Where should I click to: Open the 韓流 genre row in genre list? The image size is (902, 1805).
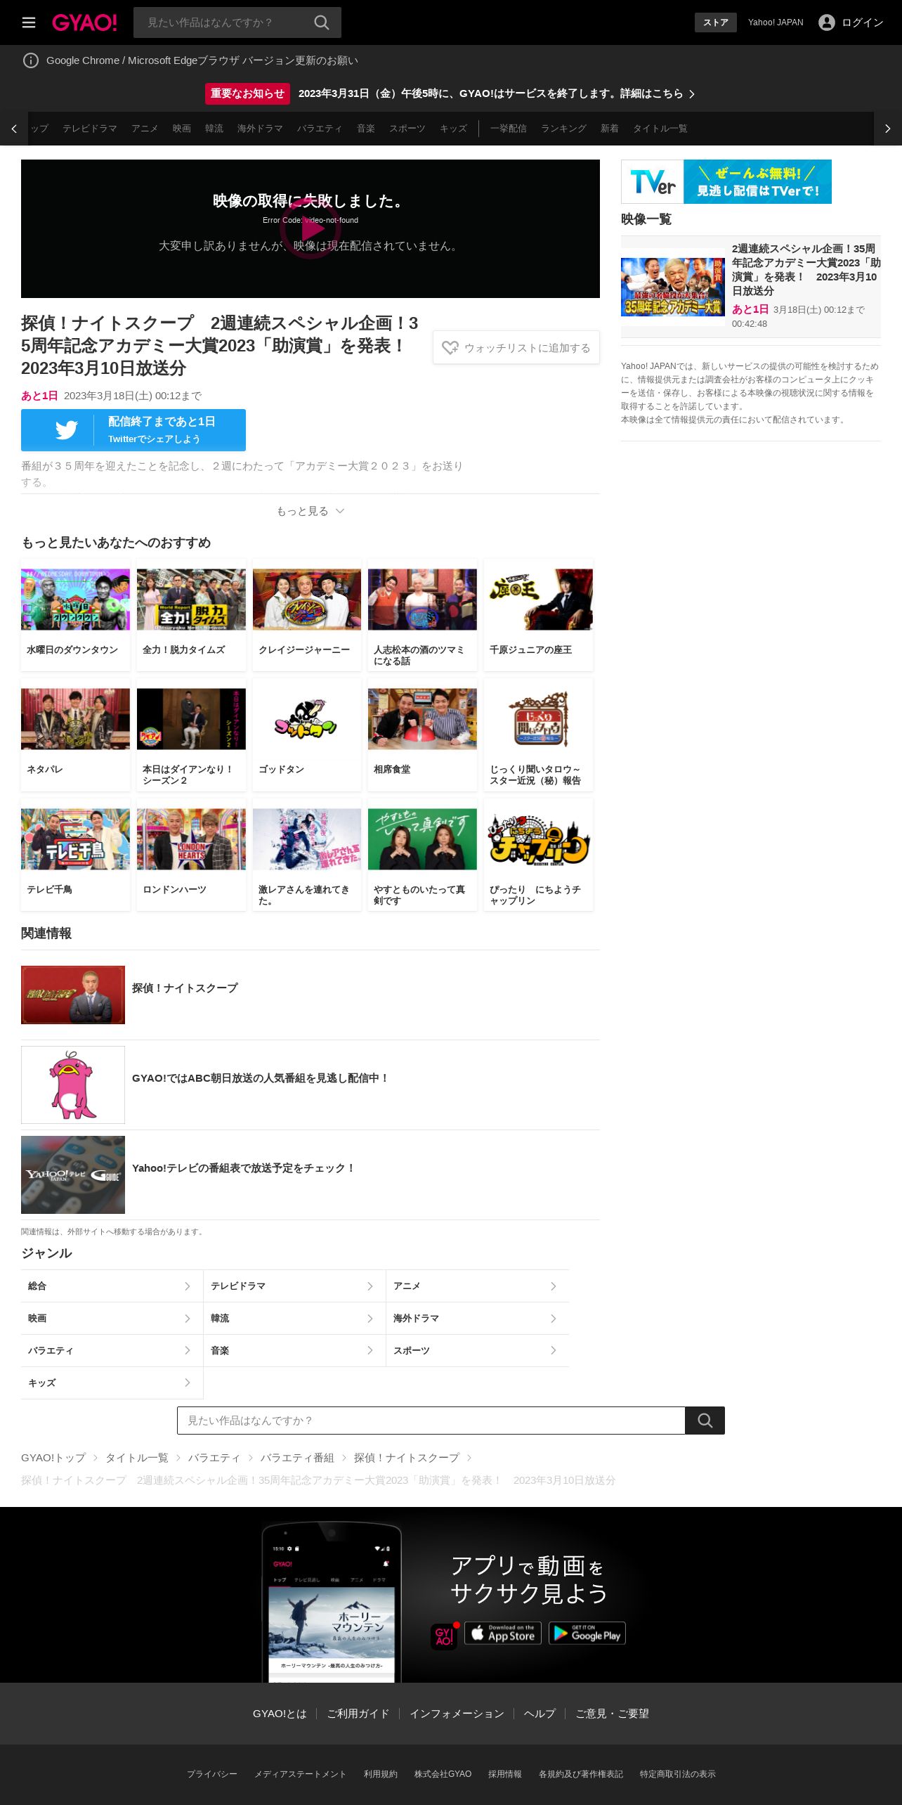point(294,1318)
